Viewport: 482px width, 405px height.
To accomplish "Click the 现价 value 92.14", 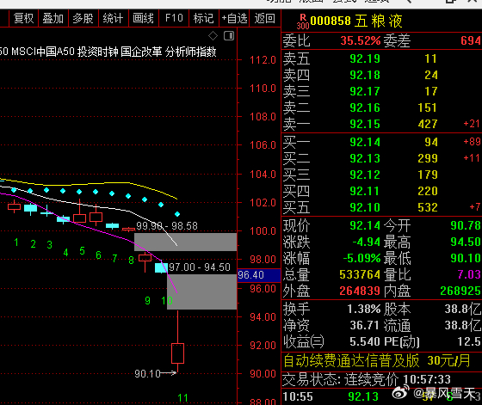I will pos(365,225).
